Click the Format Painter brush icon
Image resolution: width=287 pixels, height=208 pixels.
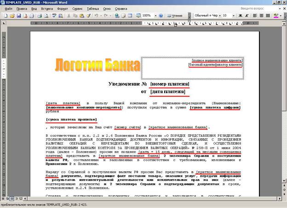87,16
